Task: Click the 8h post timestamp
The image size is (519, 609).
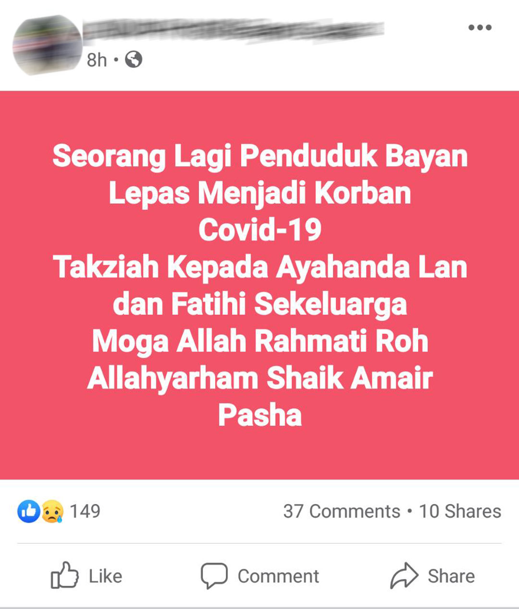Action: click(x=97, y=60)
